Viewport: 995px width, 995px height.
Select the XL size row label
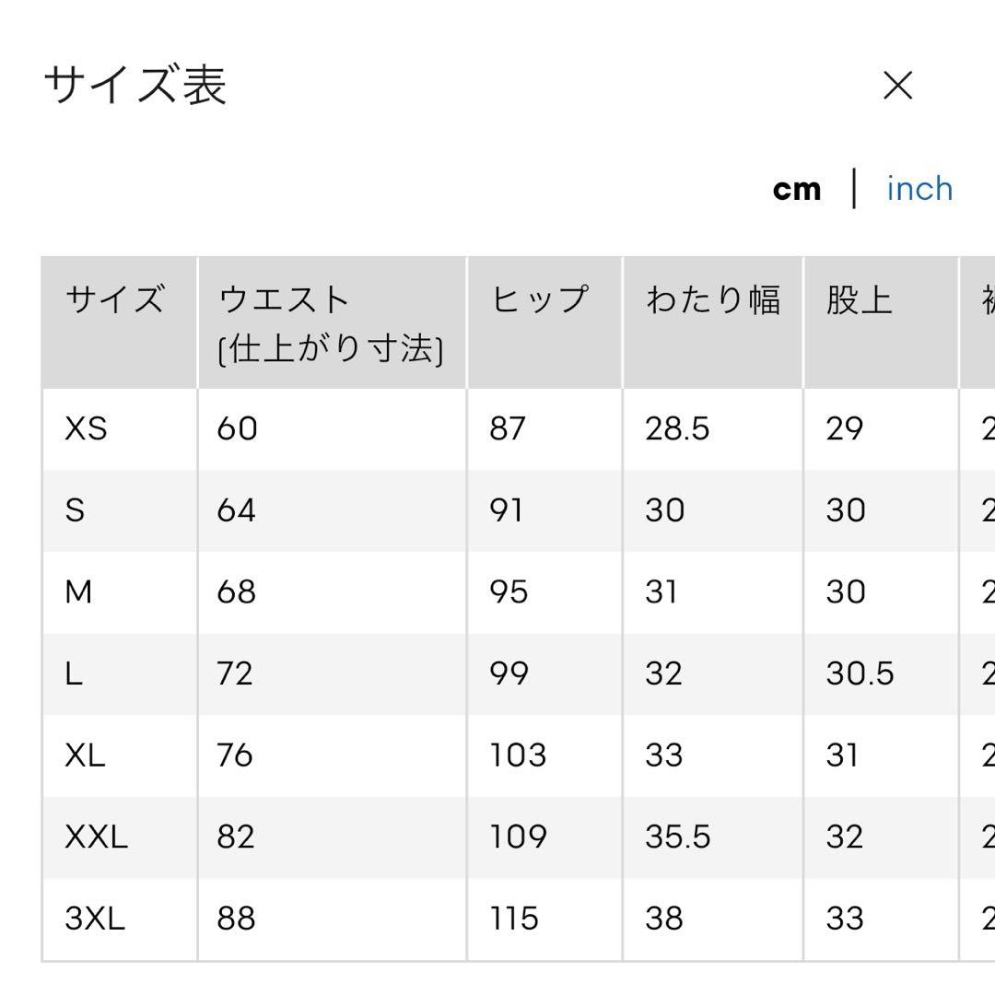85,755
